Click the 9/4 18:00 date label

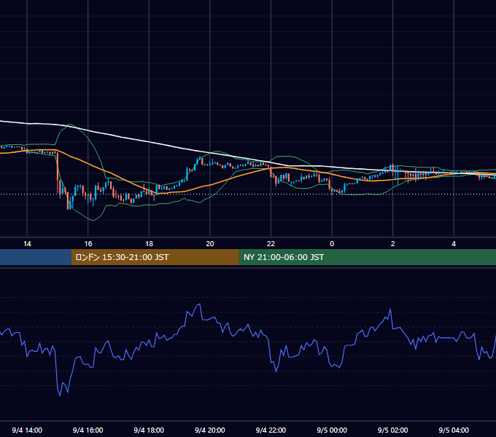tap(149, 430)
